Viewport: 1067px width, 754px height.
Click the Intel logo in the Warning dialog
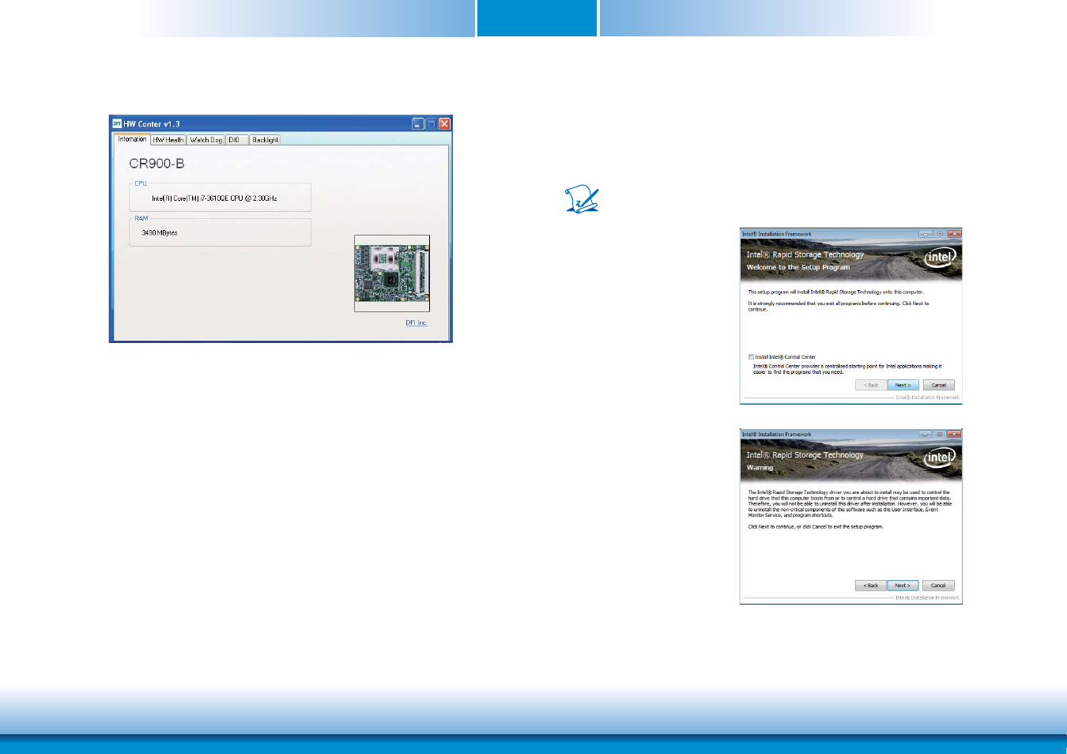[x=941, y=457]
